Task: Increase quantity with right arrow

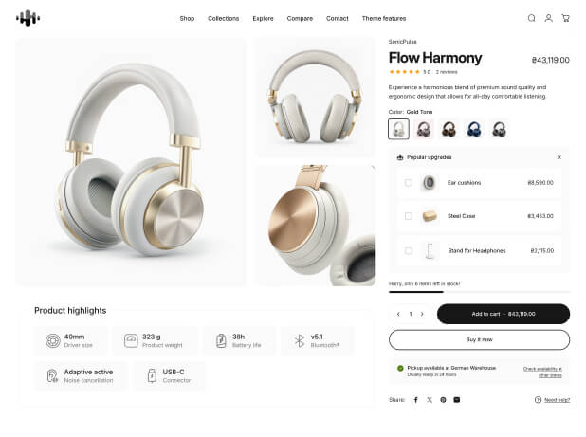Action: 422,314
